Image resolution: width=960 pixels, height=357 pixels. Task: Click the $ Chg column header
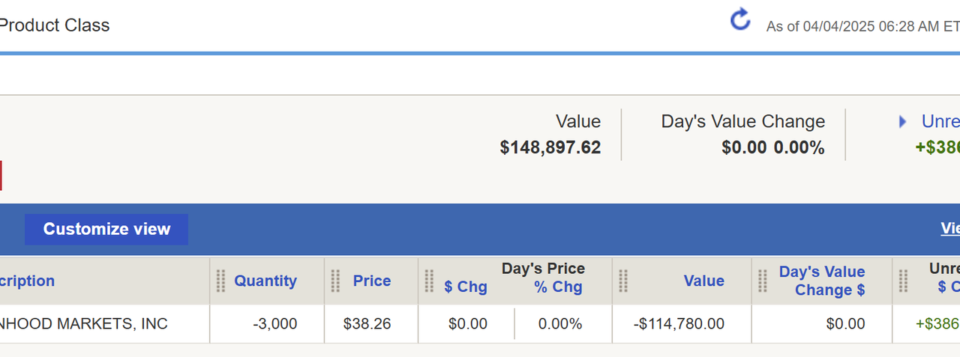[x=465, y=287]
